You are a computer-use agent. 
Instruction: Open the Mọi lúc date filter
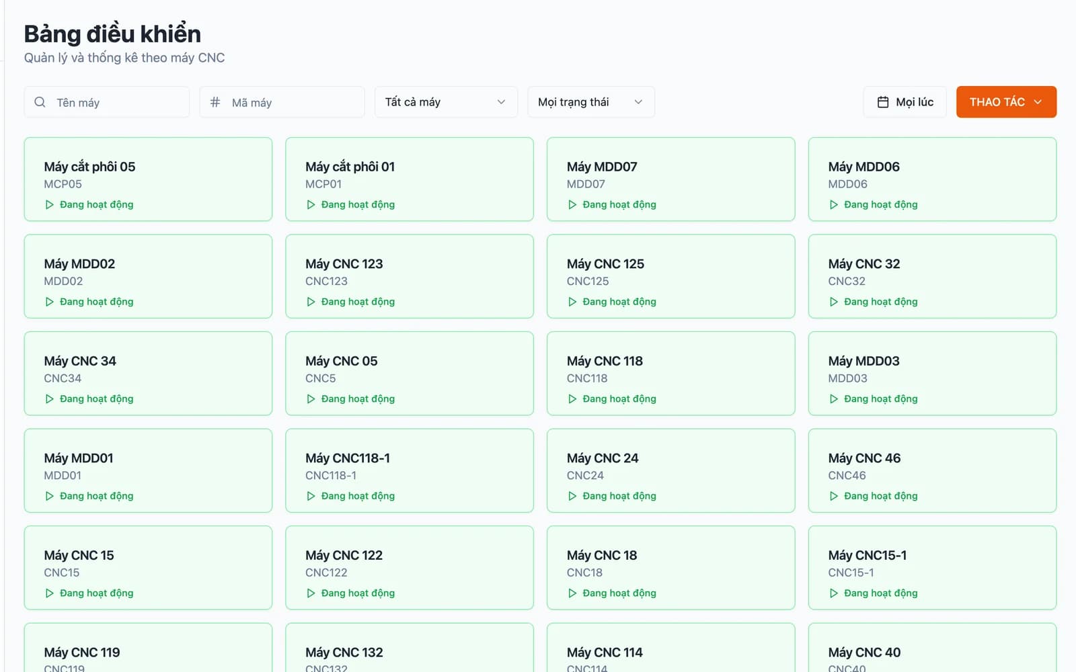pyautogui.click(x=905, y=102)
